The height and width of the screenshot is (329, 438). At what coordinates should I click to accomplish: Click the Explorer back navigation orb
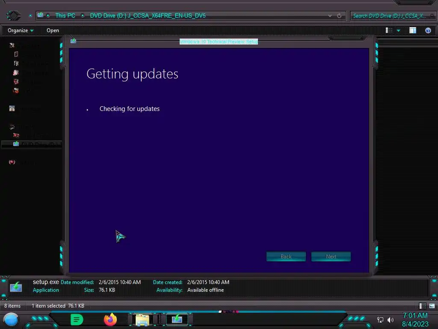click(x=13, y=15)
